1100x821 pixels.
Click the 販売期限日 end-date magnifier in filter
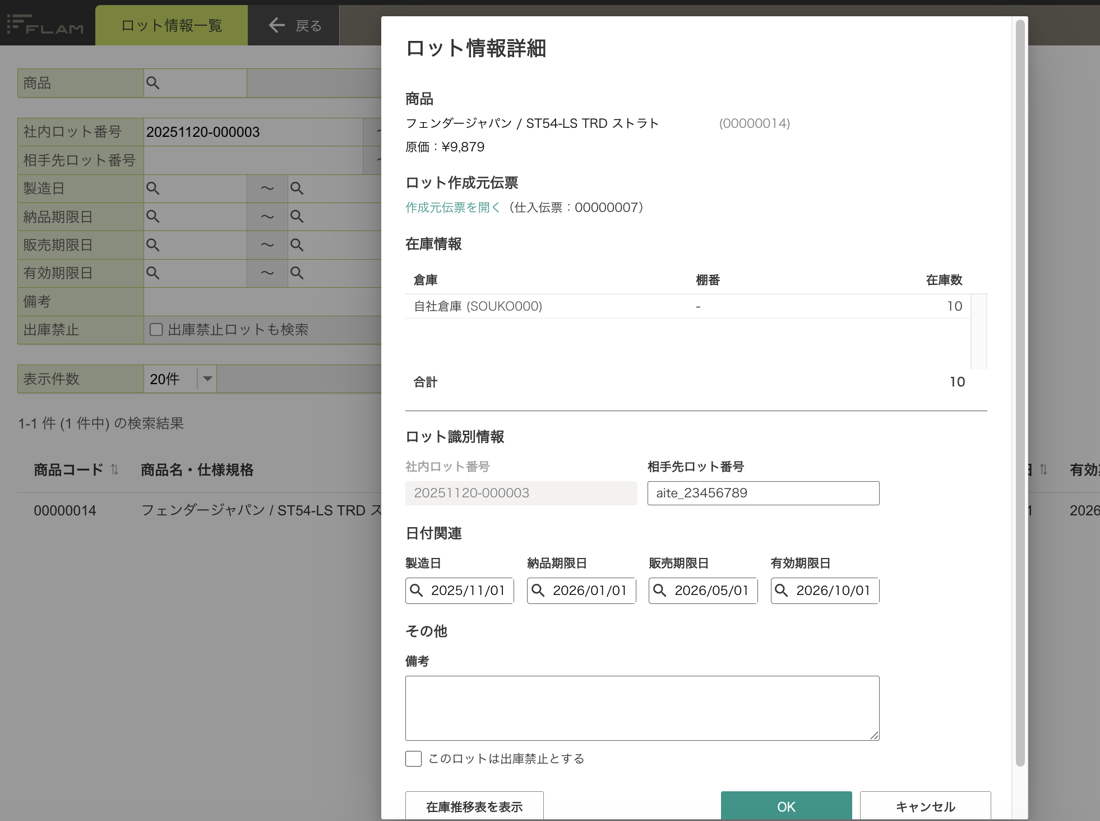297,245
